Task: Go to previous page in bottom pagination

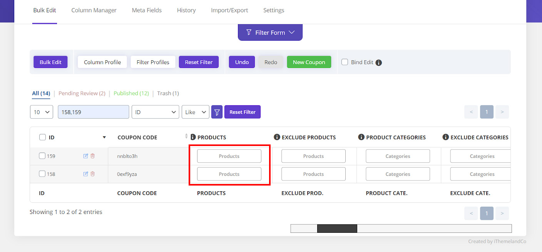Action: 471,213
